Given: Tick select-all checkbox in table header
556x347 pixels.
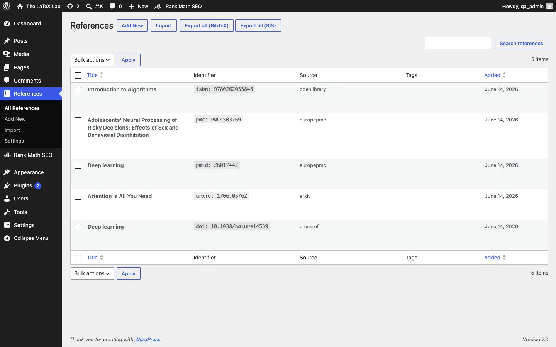Looking at the screenshot, I should coord(78,76).
